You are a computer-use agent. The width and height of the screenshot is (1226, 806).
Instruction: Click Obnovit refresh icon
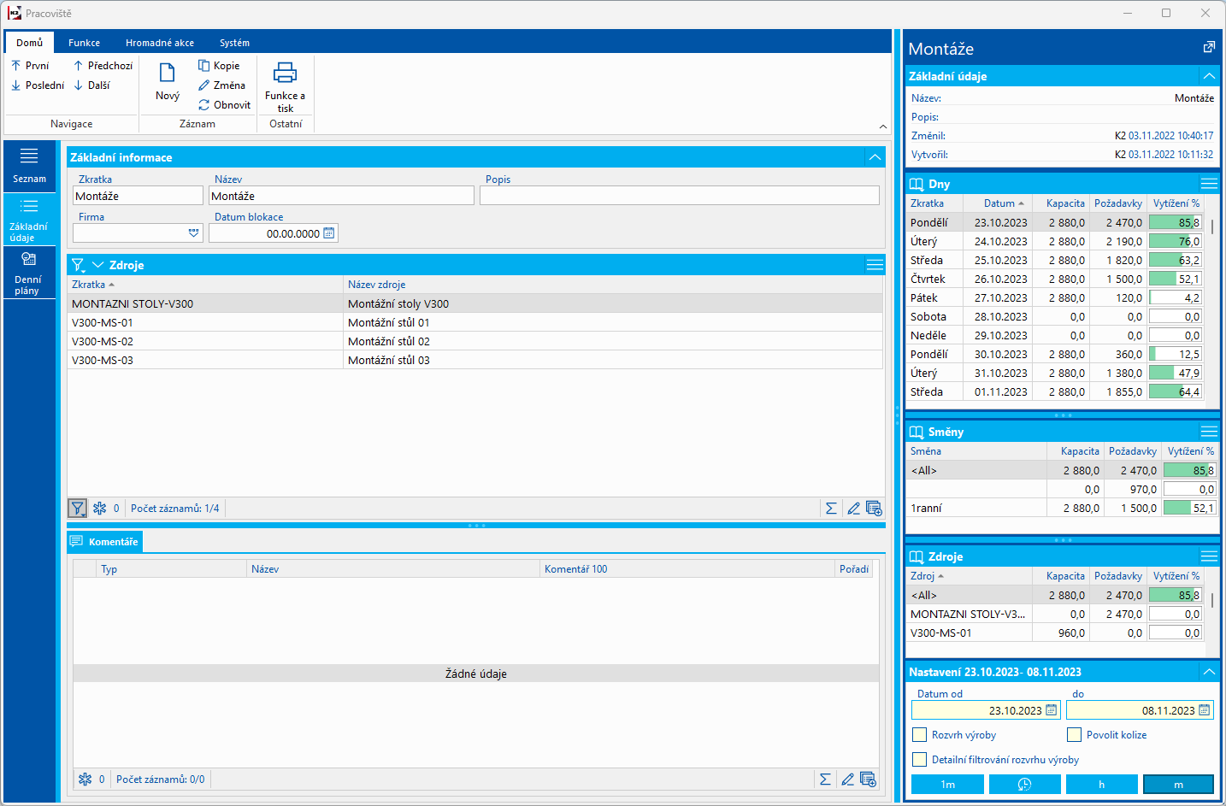[204, 105]
